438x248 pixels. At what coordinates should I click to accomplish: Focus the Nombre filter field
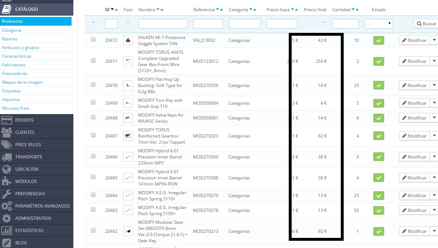coord(163,23)
